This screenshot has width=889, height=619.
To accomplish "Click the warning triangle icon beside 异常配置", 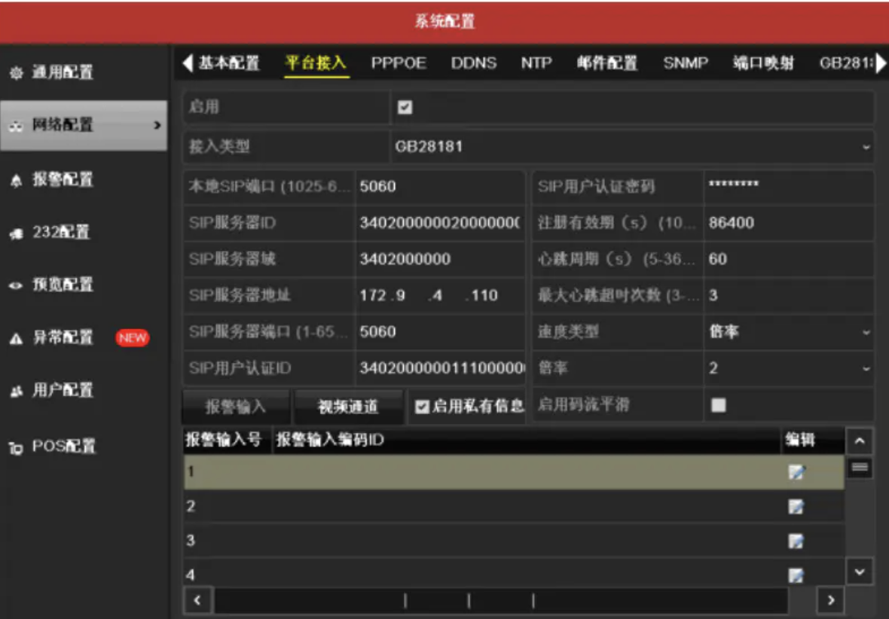I will [x=16, y=338].
